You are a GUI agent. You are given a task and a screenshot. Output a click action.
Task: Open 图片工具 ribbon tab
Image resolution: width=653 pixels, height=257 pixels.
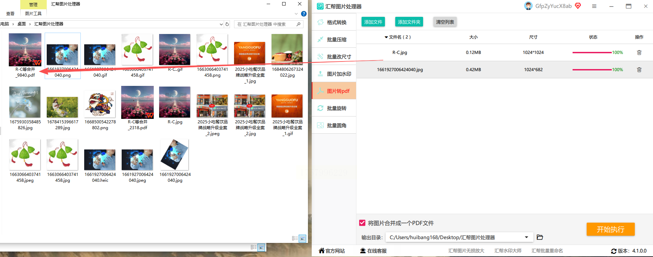33,14
